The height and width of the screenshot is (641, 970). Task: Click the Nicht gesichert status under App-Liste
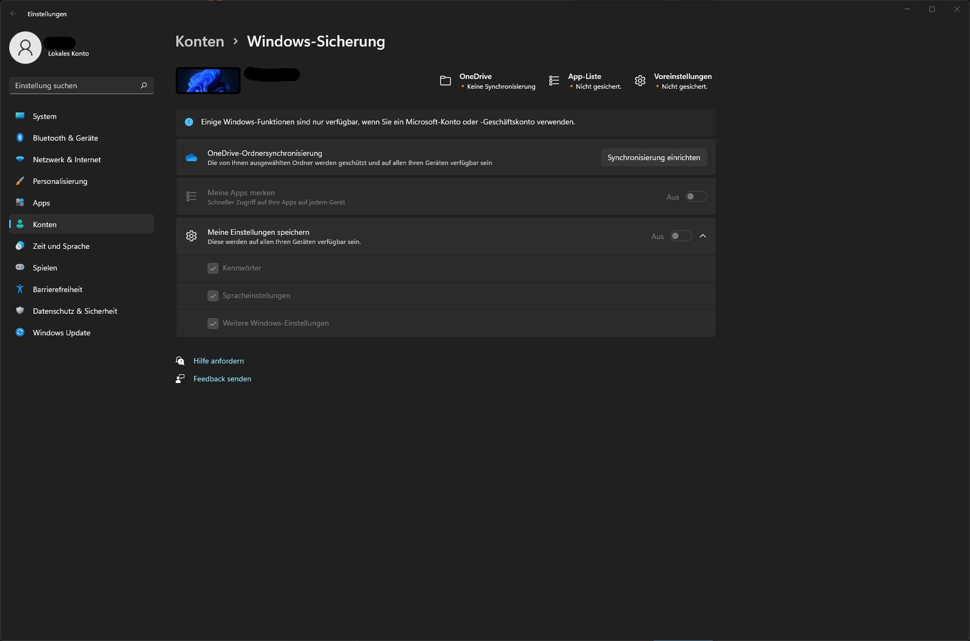point(599,87)
